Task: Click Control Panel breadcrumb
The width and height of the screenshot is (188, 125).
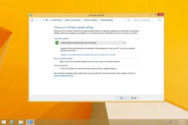Action: click(x=56, y=20)
